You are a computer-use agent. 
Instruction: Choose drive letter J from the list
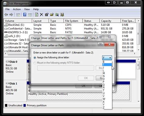coord(107,67)
